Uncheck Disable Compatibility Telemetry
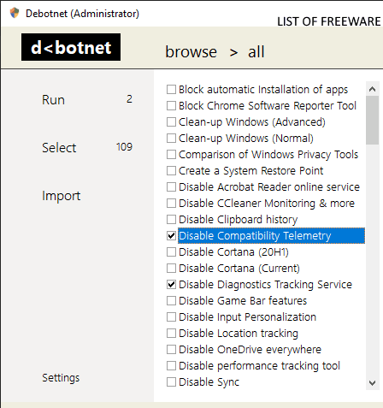Viewport: 383px width, 408px height. pyautogui.click(x=171, y=235)
